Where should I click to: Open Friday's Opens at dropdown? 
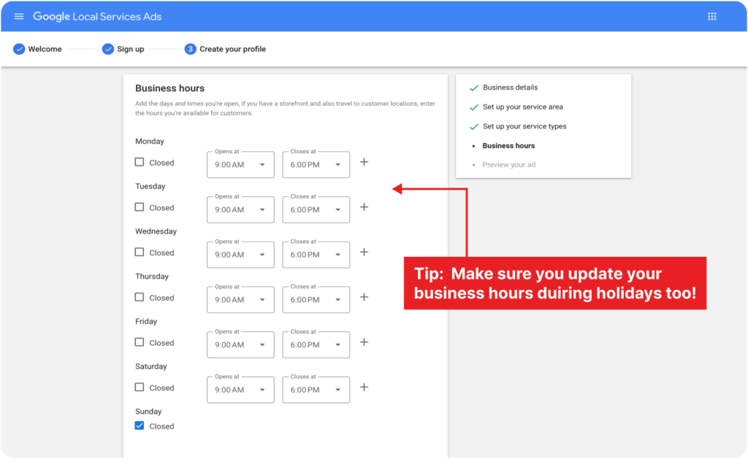pyautogui.click(x=240, y=344)
